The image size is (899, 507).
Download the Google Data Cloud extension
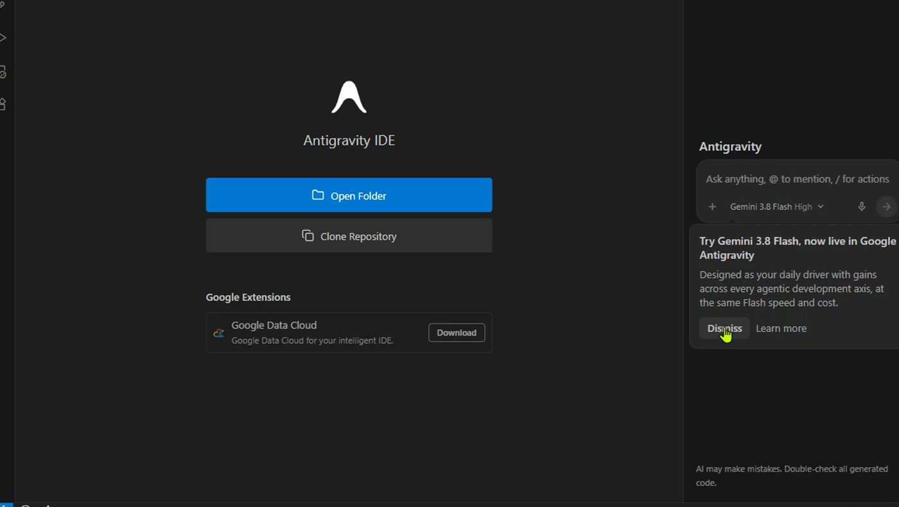[457, 332]
